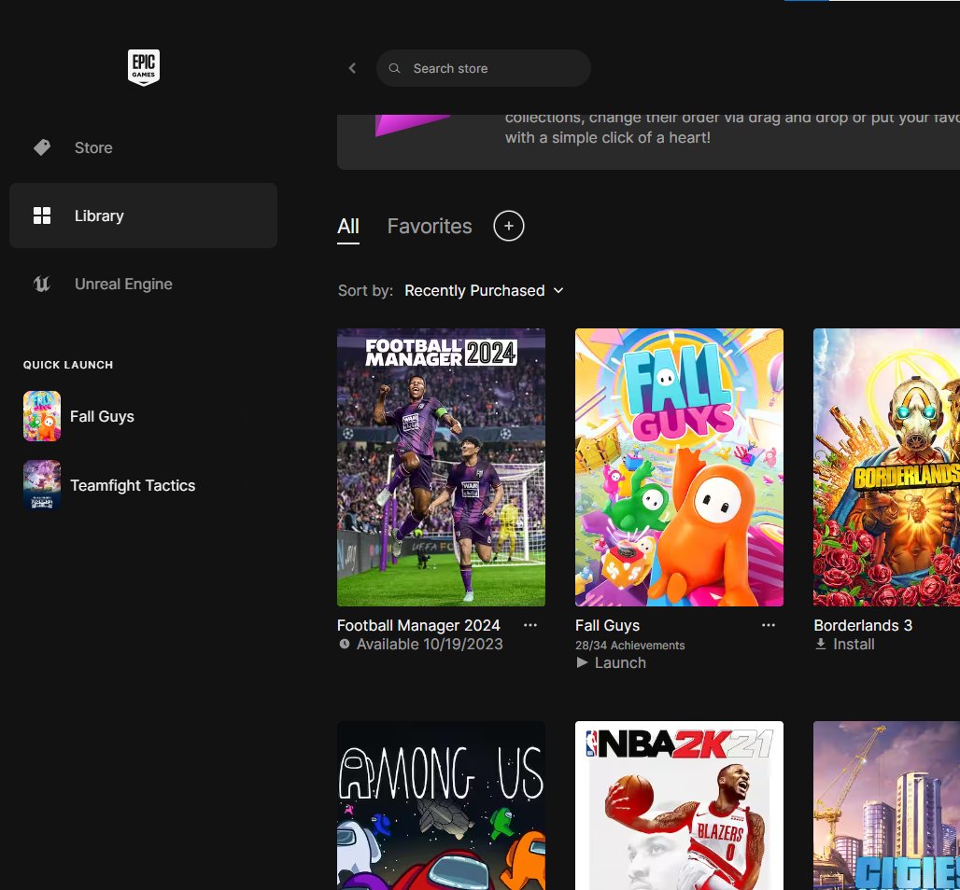Click the clock icon under Football Manager

point(345,644)
